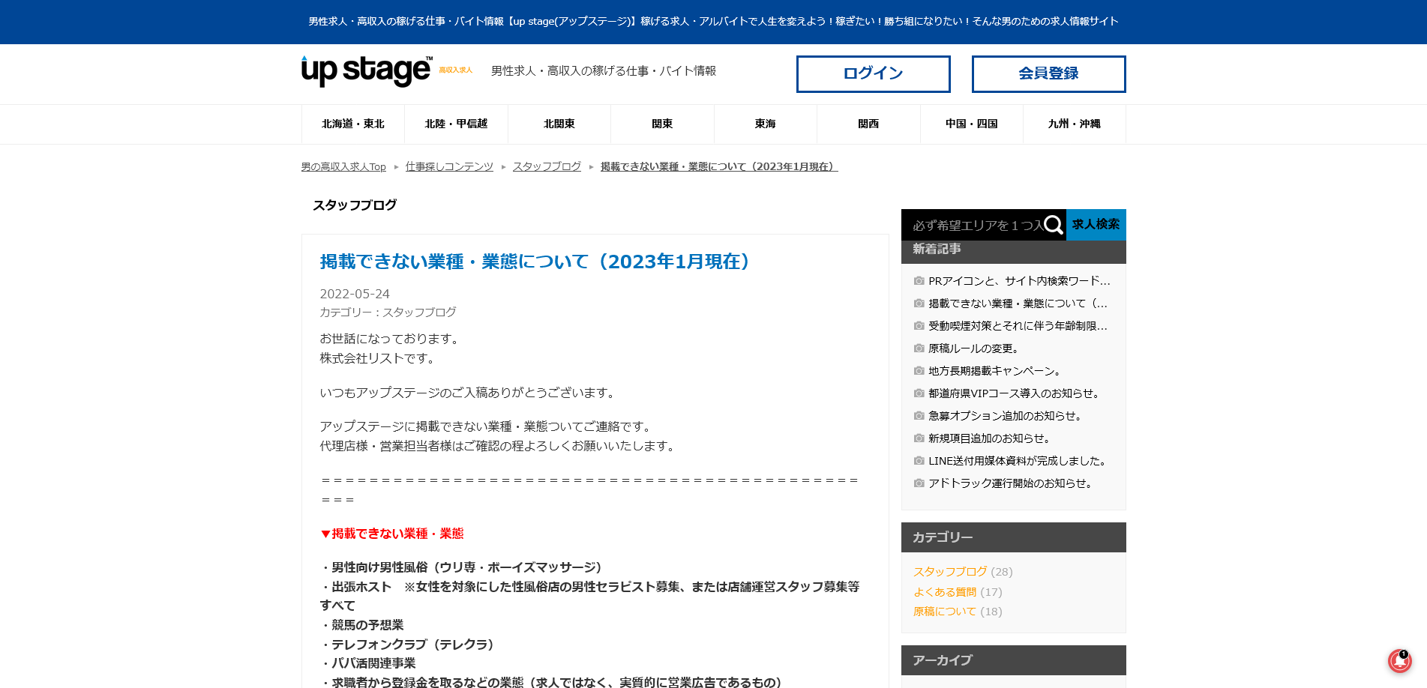Click the ・テレフォンクラブ（テレクラ） list item
1427x688 pixels.
[x=409, y=645]
